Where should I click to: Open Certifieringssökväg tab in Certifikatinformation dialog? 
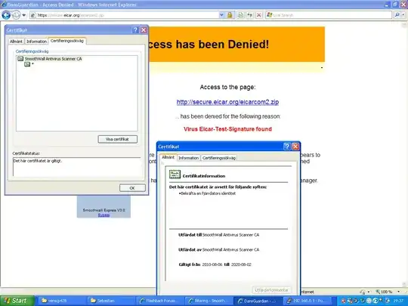pyautogui.click(x=219, y=158)
